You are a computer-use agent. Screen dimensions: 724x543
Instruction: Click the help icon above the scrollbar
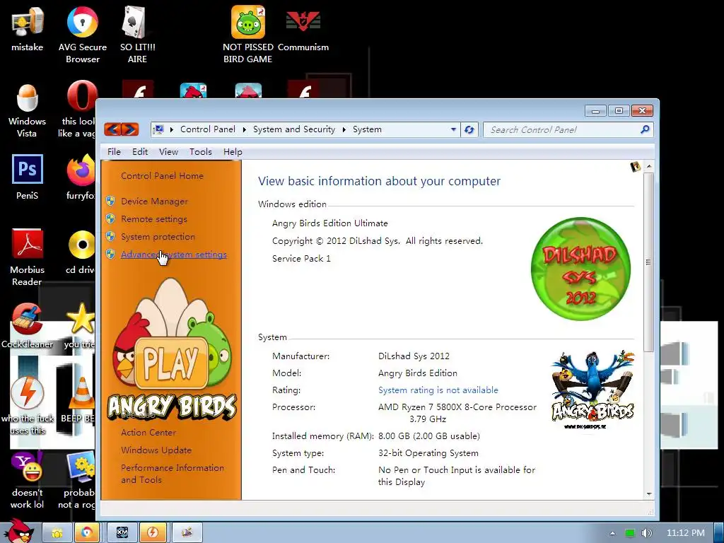pyautogui.click(x=636, y=167)
